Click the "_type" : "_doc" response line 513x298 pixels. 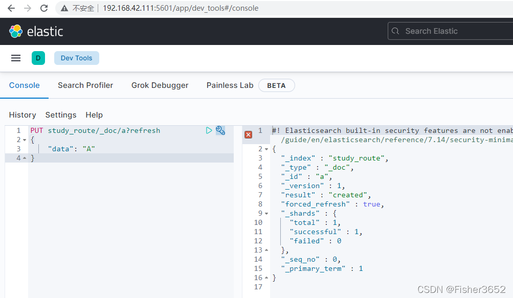(317, 167)
